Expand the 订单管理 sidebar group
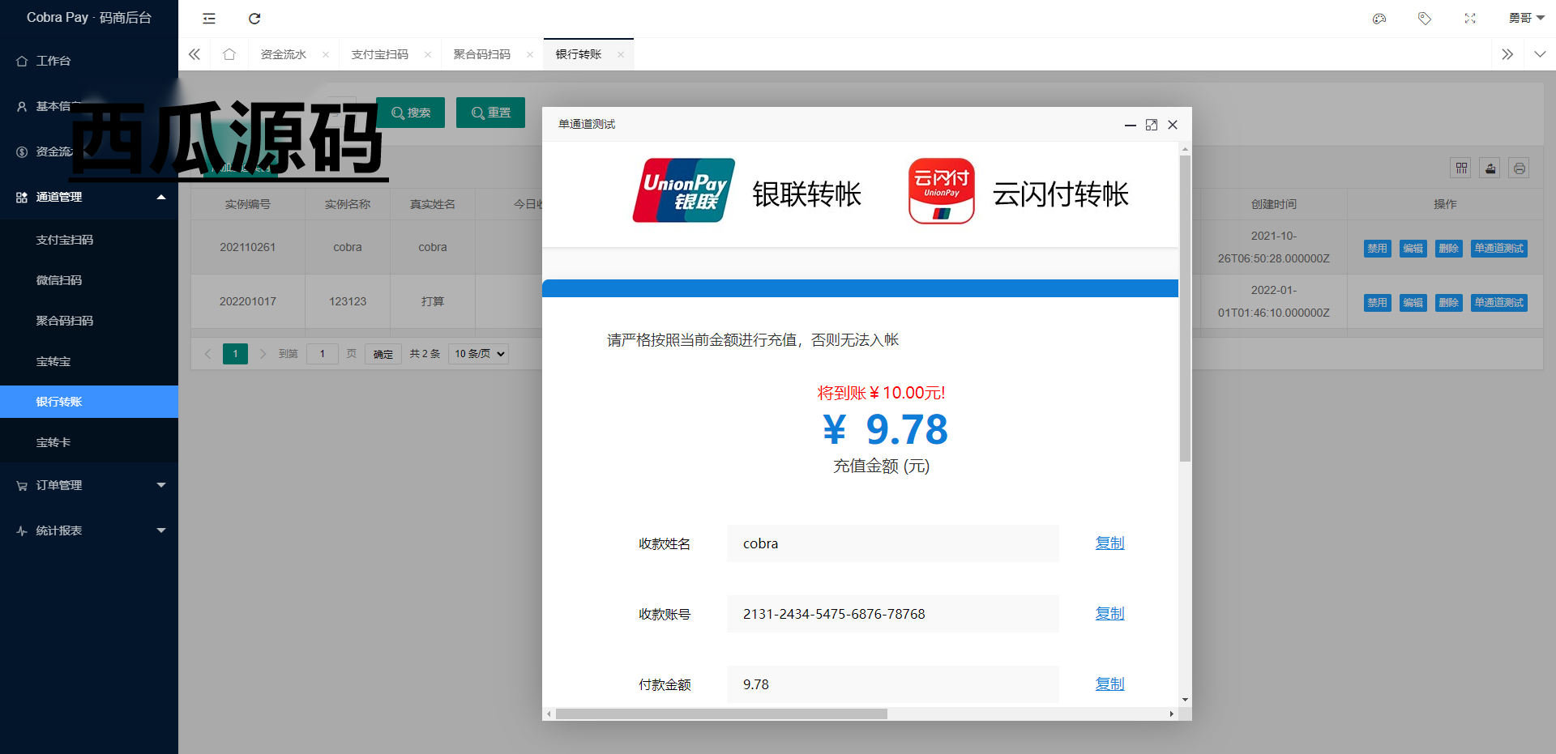Image resolution: width=1556 pixels, height=754 pixels. click(x=89, y=485)
